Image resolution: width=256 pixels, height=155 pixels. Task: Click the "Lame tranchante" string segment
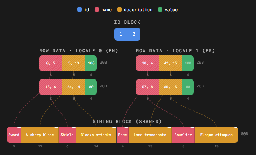pos(150,135)
